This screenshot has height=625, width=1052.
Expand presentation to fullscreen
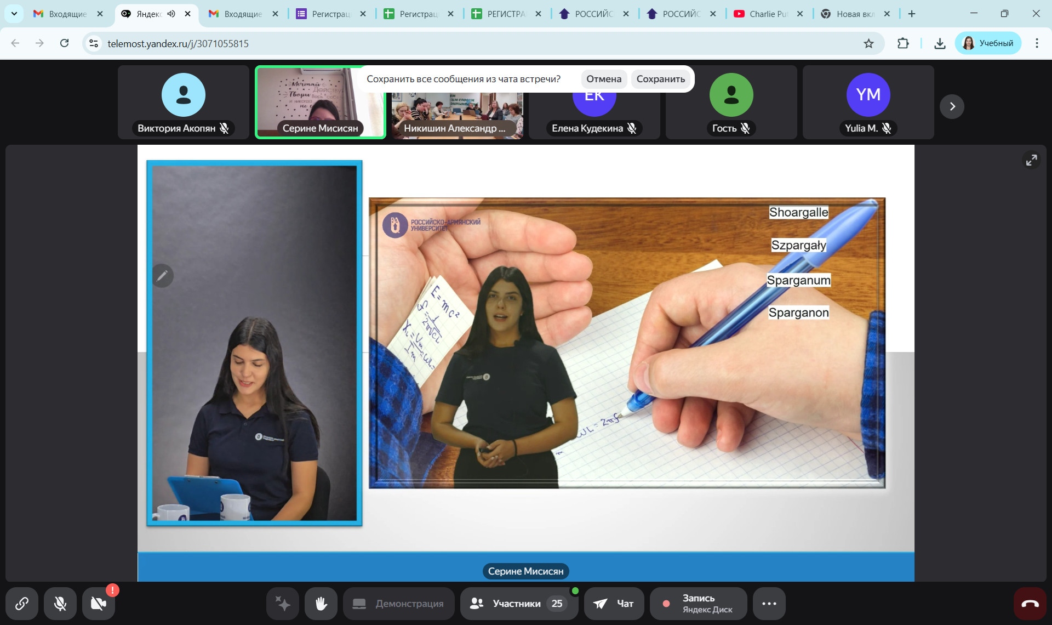click(1031, 160)
